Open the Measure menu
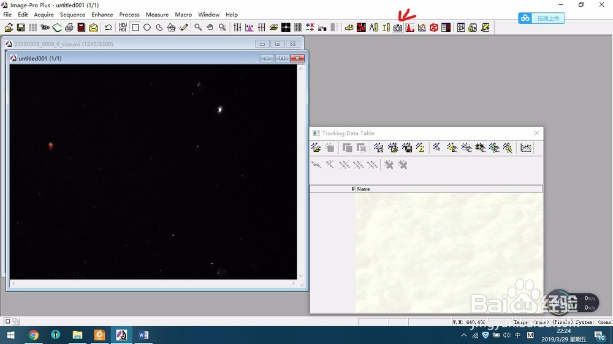613x344 pixels. click(x=157, y=15)
